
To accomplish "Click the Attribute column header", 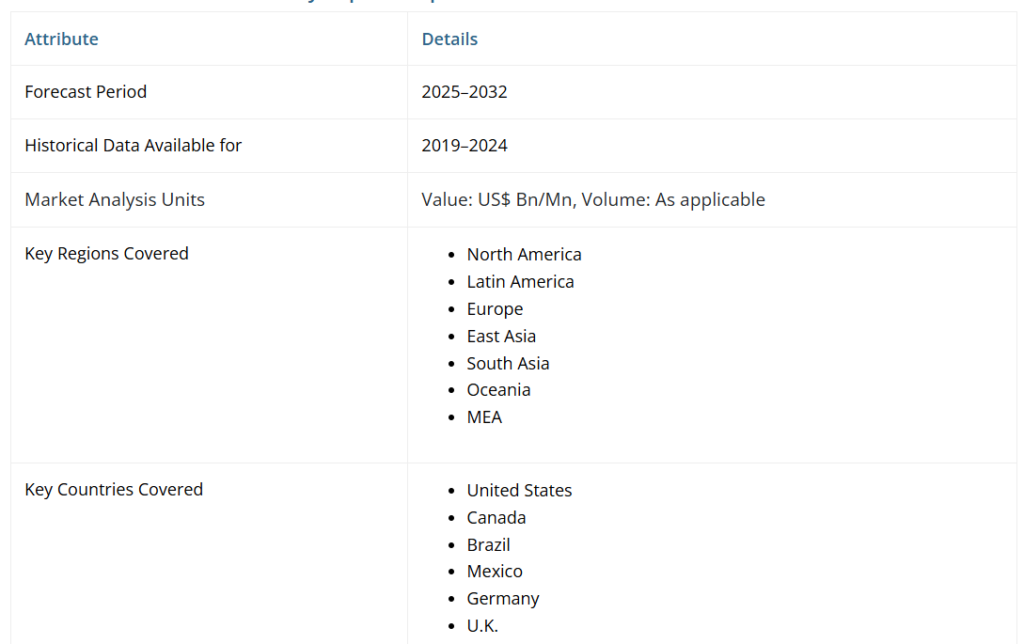I will (61, 39).
